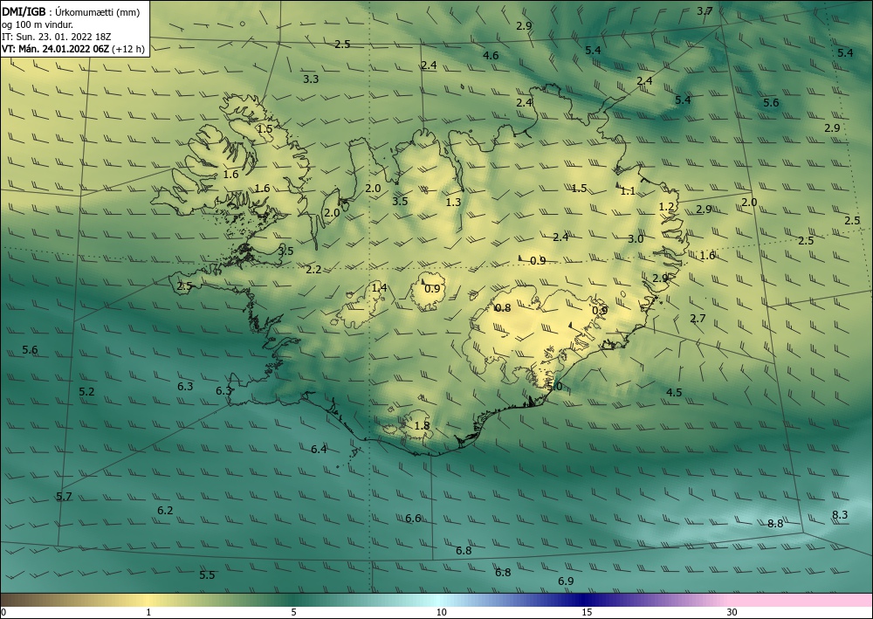Click the 5.0 value on the southeast coast
The height and width of the screenshot is (619, 873).
[554, 386]
